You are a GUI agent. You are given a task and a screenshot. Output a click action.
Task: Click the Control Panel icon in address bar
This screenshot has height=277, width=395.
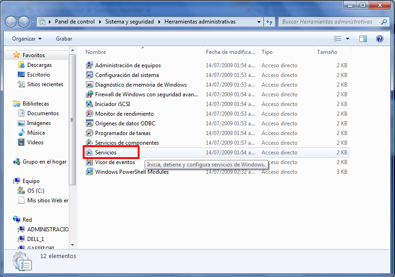42,22
